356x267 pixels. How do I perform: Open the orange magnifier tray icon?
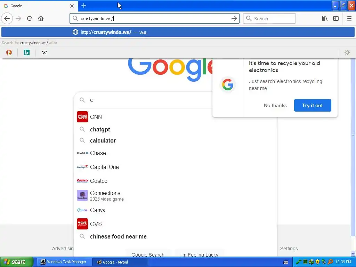(330, 262)
